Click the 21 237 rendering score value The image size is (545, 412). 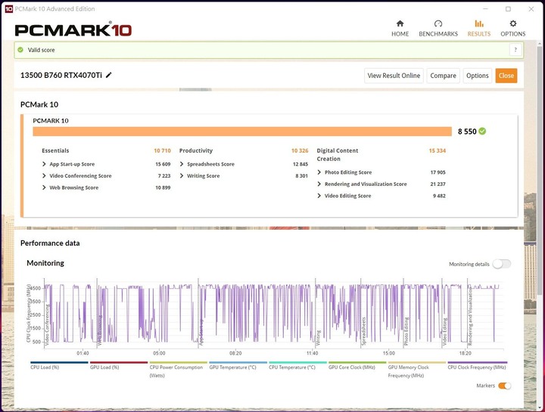pyautogui.click(x=438, y=184)
